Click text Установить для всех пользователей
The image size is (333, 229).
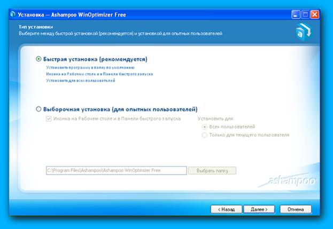pyautogui.click(x=81, y=81)
